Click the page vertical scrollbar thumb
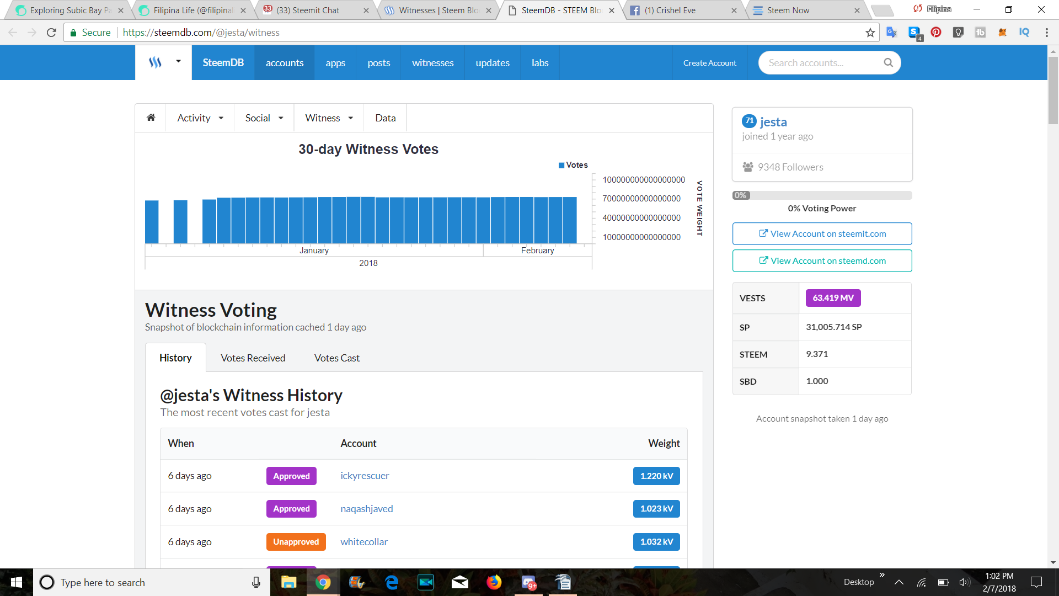 coord(1053,89)
